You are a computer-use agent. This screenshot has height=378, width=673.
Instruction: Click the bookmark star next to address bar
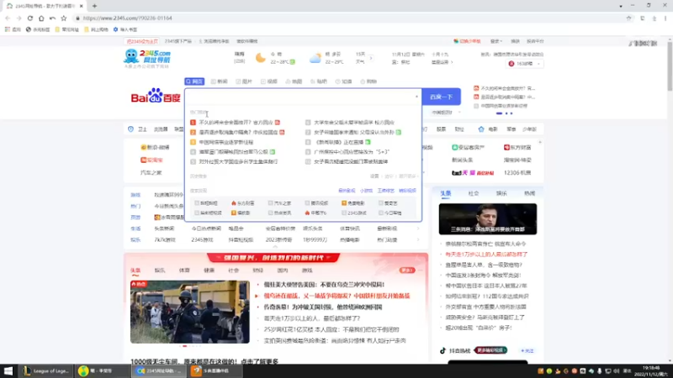(64, 18)
